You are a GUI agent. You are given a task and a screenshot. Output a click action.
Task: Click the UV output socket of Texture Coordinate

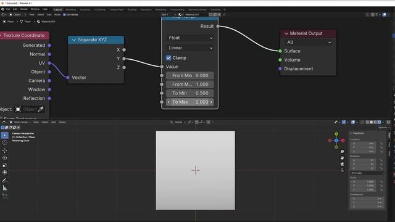(49, 63)
